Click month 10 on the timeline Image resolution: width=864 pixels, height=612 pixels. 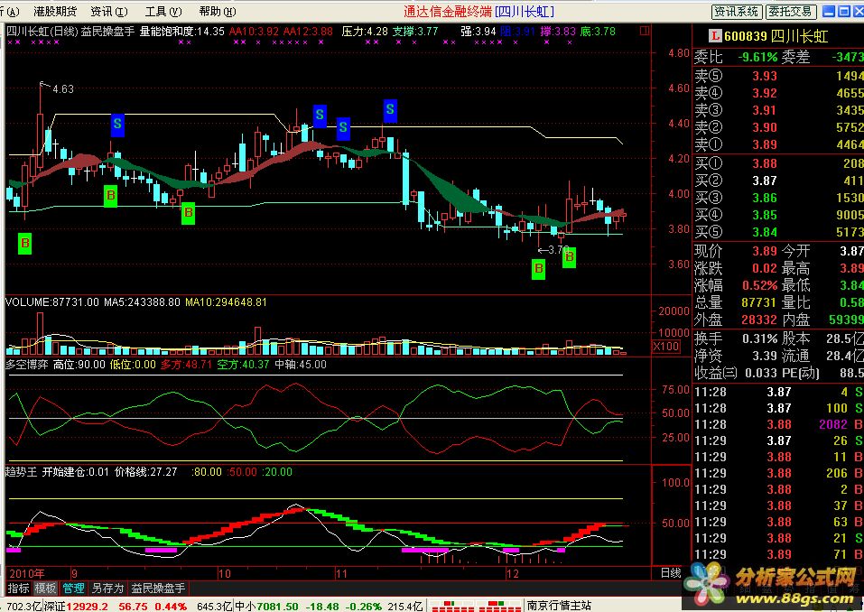pos(224,573)
